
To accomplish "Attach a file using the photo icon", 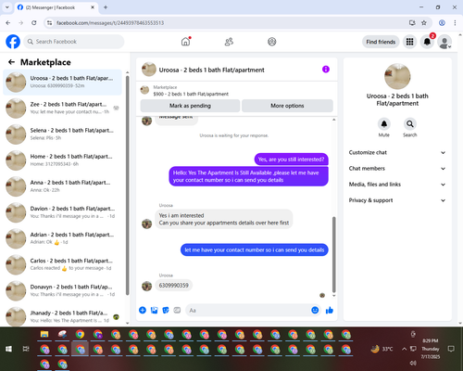I will [x=154, y=310].
